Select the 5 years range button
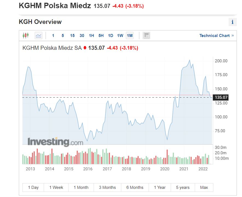The image size is (242, 197). click(183, 187)
